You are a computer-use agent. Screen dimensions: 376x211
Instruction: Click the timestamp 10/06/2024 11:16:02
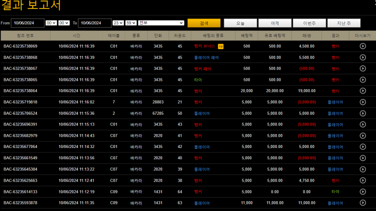pos(76,102)
